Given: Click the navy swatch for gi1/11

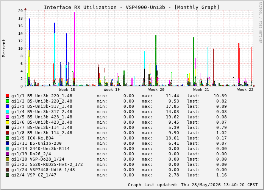Looking at the screenshot, I should (7, 143).
